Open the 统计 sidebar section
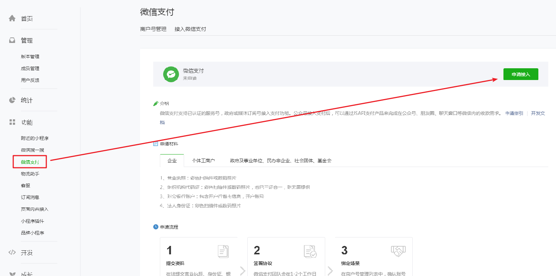 point(27,100)
